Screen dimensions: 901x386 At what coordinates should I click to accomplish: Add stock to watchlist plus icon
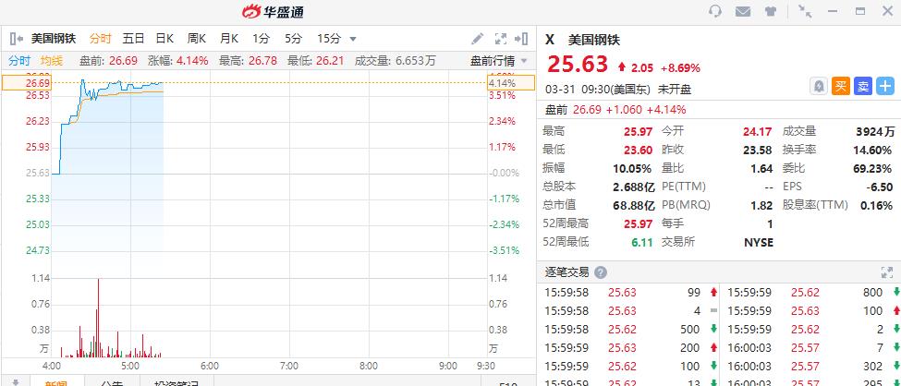(x=885, y=86)
